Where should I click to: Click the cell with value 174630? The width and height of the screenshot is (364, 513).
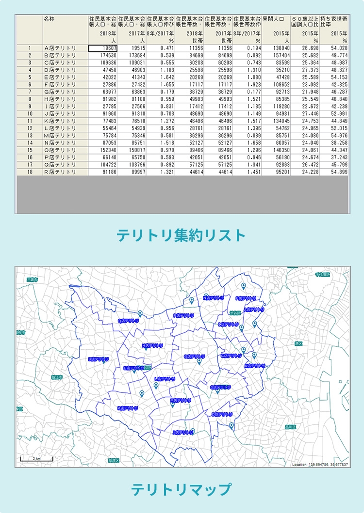[x=102, y=55]
